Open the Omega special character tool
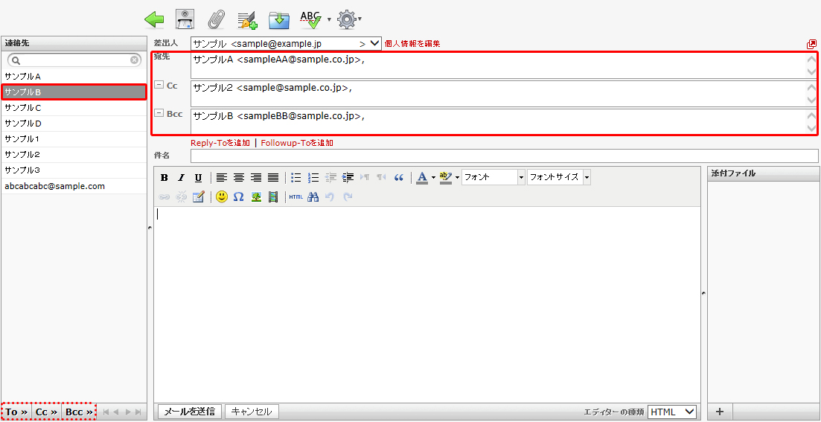This screenshot has height=422, width=821. coord(238,196)
